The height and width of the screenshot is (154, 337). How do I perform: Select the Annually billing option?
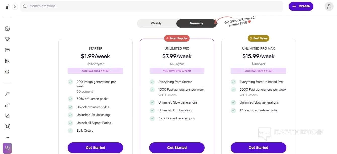196,23
